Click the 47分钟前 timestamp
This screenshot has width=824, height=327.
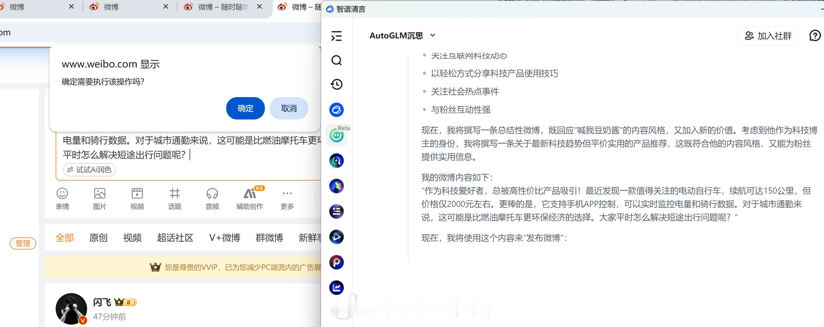(x=109, y=317)
